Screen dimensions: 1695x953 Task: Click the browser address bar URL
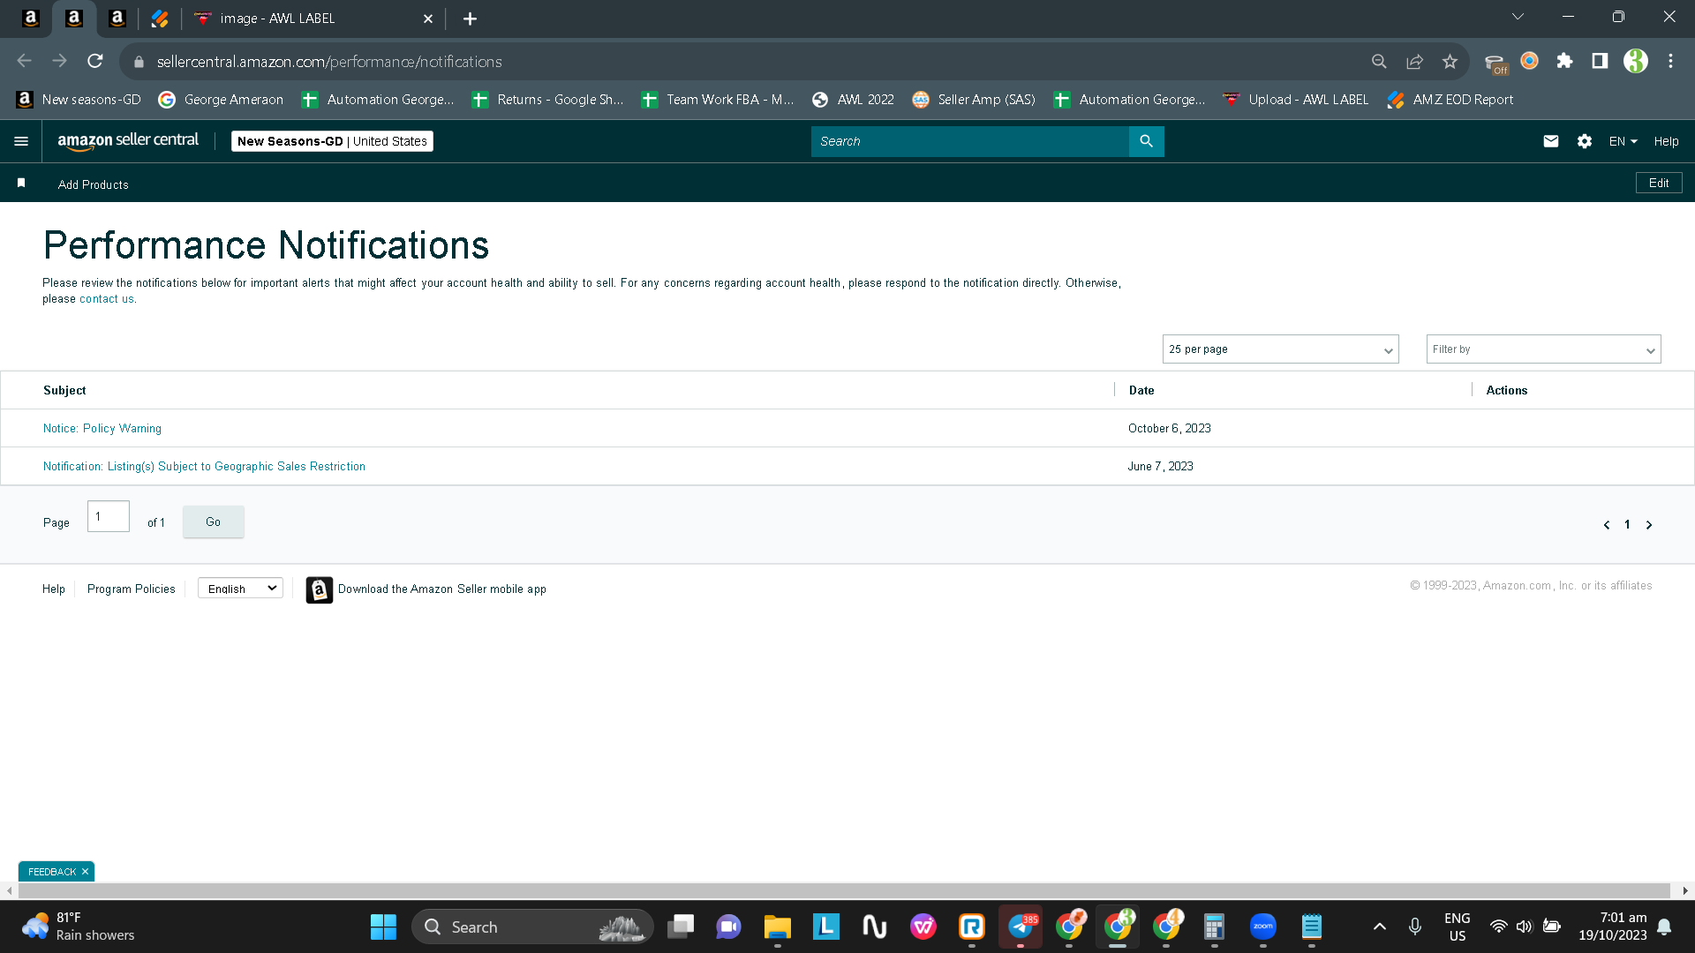coord(329,62)
